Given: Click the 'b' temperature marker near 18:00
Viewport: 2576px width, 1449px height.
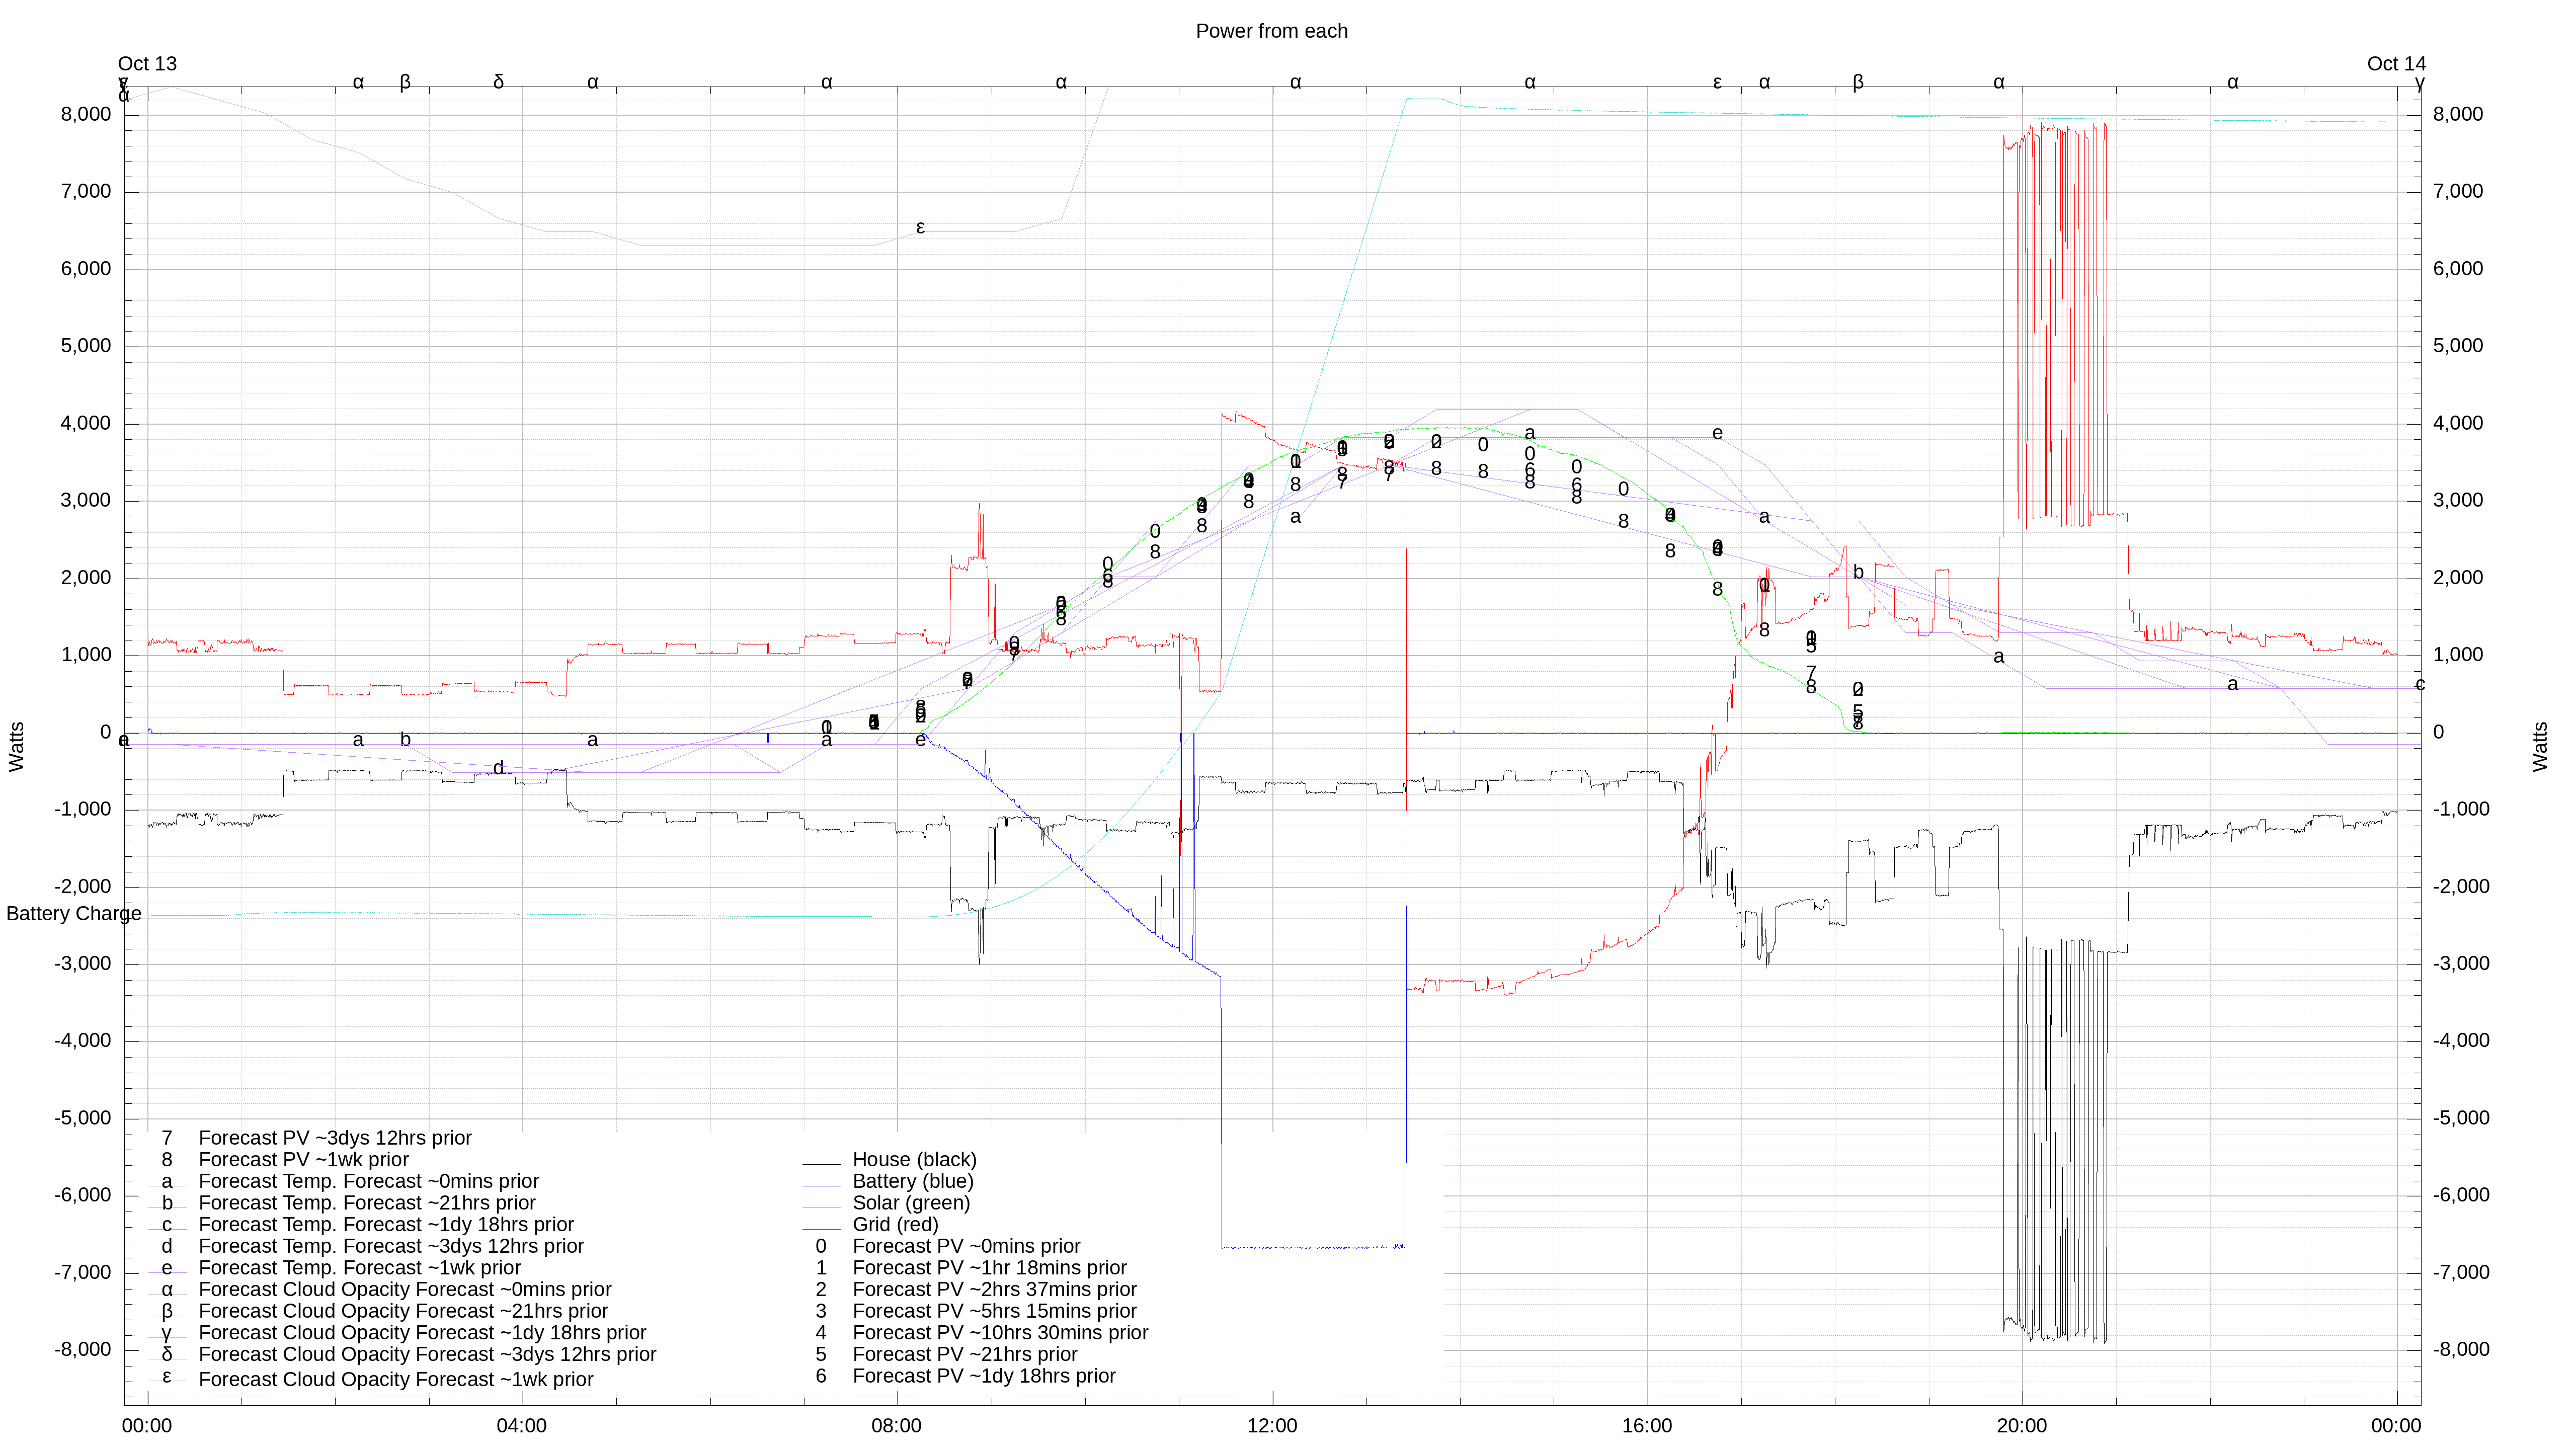Looking at the screenshot, I should 1858,572.
